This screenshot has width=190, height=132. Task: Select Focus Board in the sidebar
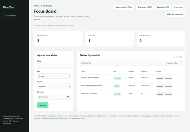pos(15,16)
